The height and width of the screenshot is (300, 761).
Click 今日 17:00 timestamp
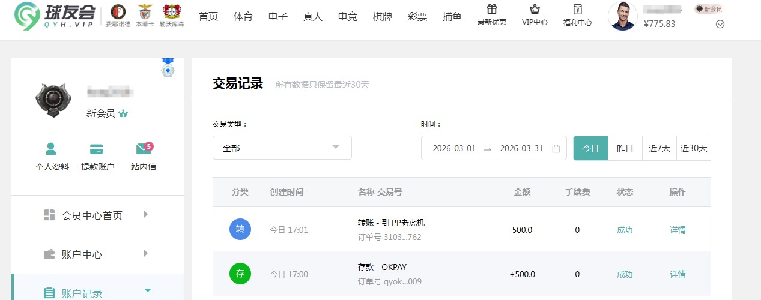288,274
